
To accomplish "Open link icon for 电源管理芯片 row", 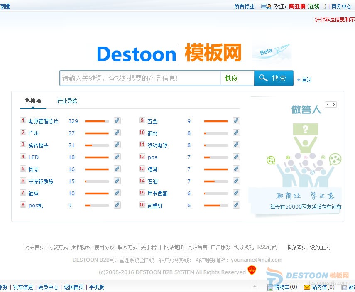I will coord(117,121).
